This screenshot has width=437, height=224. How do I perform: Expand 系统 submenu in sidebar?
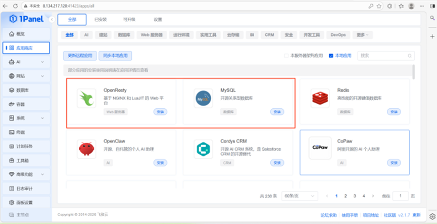click(x=42, y=118)
